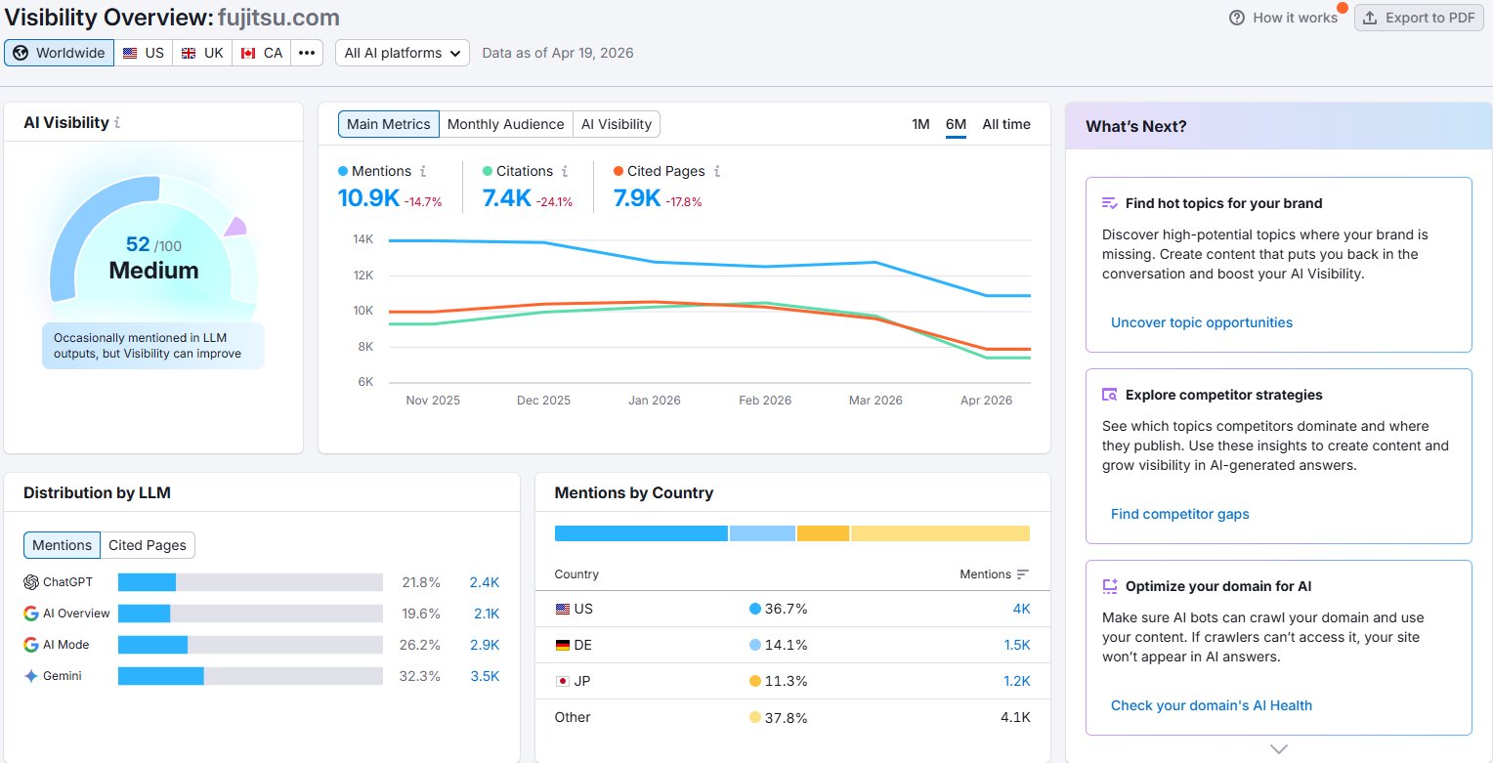Screen dimensions: 1493x763
Task: Click the Worldwide globe icon
Action: point(21,53)
